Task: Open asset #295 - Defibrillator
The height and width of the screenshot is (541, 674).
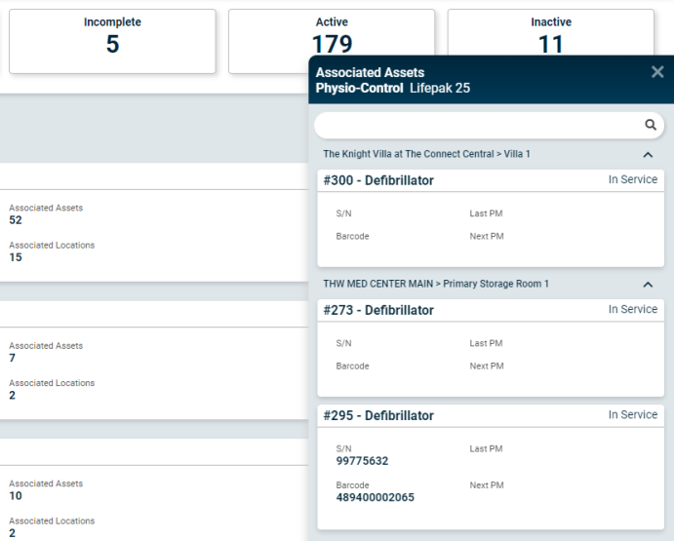Action: pos(378,415)
